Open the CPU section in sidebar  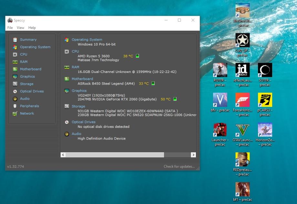[x=24, y=54]
